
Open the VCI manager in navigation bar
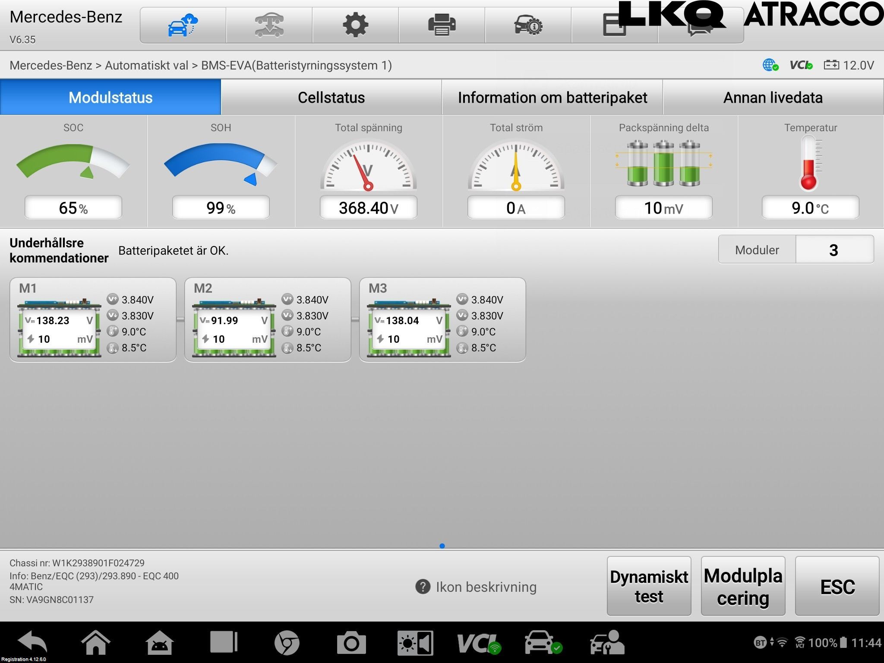click(x=479, y=643)
